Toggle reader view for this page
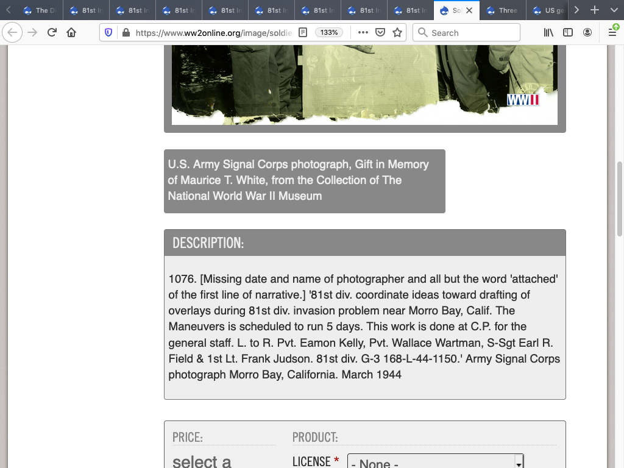This screenshot has height=468, width=624. [303, 33]
